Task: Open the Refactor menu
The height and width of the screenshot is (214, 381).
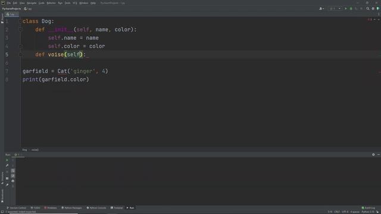Action: (51, 3)
